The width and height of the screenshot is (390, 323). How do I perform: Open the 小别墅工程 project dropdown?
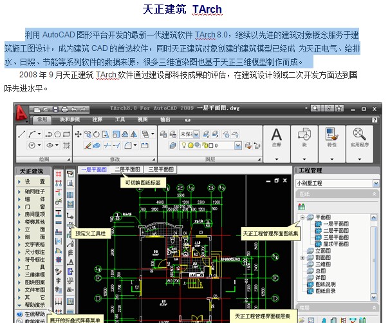pos(376,184)
